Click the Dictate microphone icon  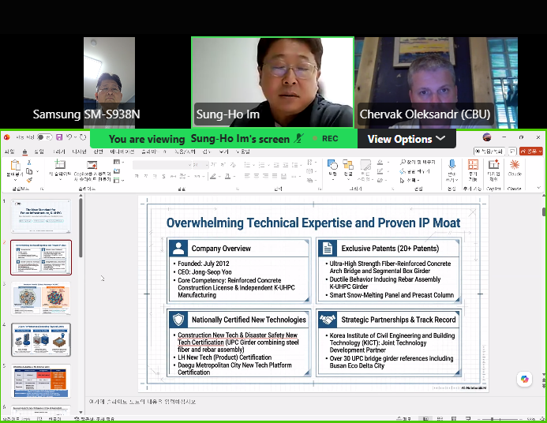[451, 165]
